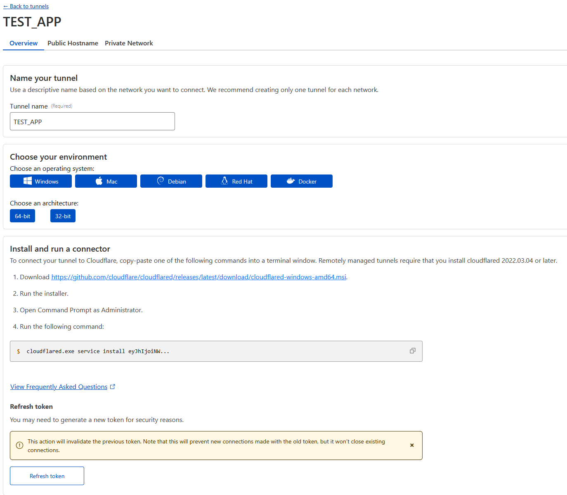Go back to tunnels list
This screenshot has height=495, width=567.
[x=26, y=6]
